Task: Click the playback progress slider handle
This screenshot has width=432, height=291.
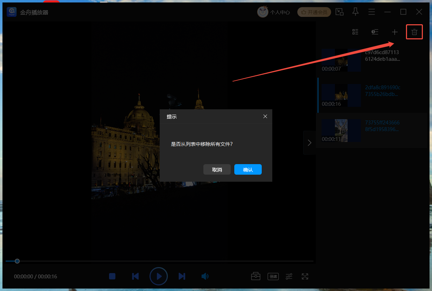Action: pyautogui.click(x=17, y=261)
